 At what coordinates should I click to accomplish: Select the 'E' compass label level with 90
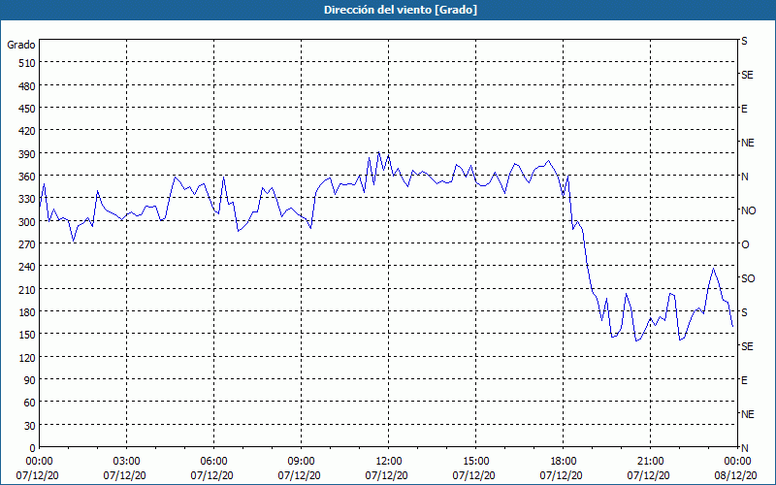(744, 380)
